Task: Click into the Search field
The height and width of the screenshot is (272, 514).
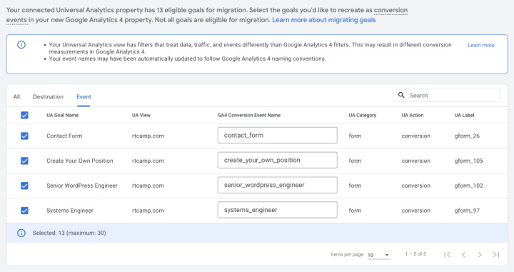Action: click(x=447, y=96)
